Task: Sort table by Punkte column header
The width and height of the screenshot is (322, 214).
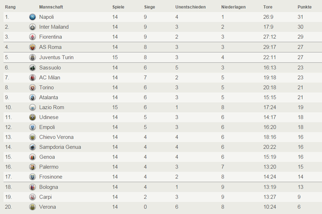Action: pyautogui.click(x=304, y=7)
